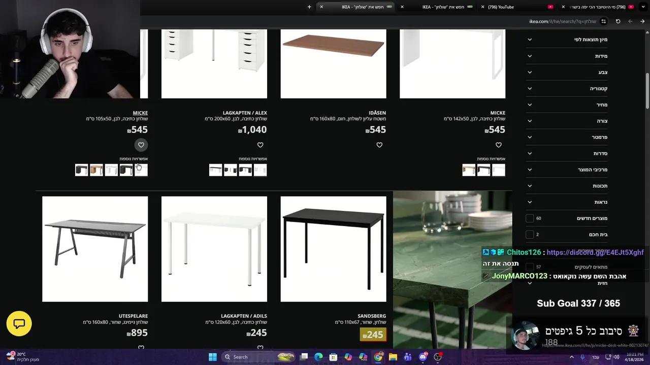Open Discord from the taskbar
This screenshot has height=365, width=650.
[x=423, y=357]
